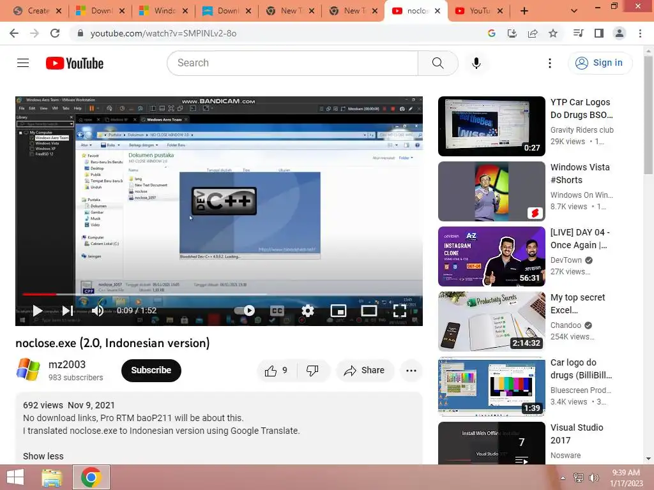This screenshot has width=654, height=490.
Task: Open the Windows Start button
Action: click(x=15, y=477)
